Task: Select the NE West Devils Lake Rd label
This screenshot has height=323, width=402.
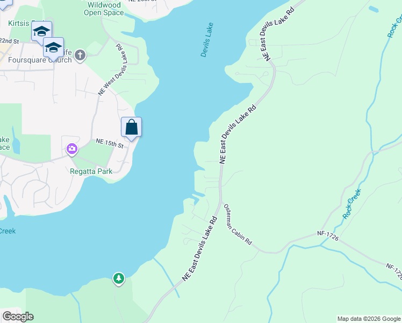Action: (x=113, y=69)
